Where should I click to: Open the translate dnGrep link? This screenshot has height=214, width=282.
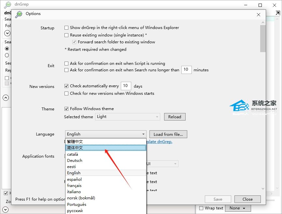[x=159, y=142]
